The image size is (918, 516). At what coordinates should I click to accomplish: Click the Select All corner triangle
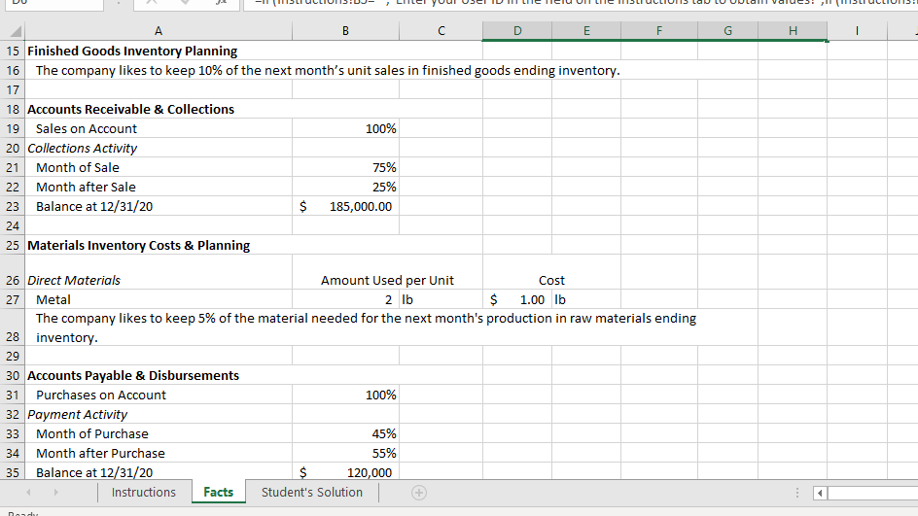(x=16, y=31)
